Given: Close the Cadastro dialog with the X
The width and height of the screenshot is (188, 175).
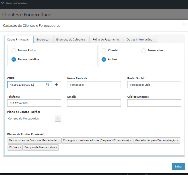Looking at the screenshot, I should click(184, 24).
